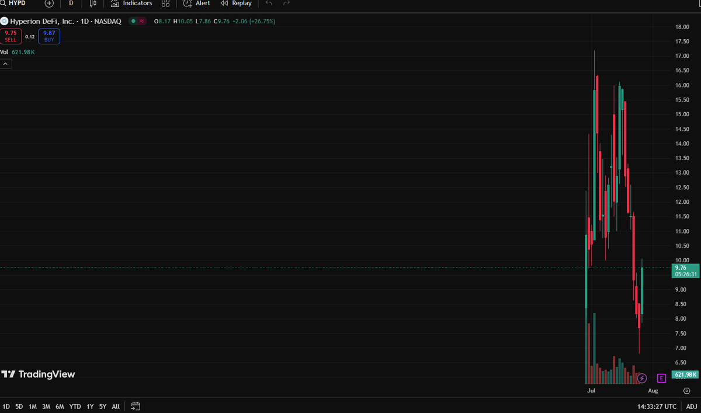Click the purple E earnings marker
This screenshot has height=413, width=701.
pos(661,379)
